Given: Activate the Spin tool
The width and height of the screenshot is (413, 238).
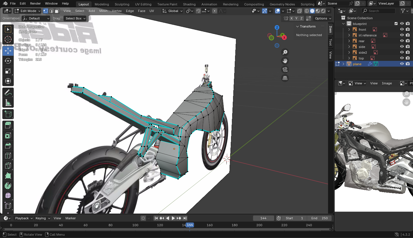Looking at the screenshot, I should [8, 186].
